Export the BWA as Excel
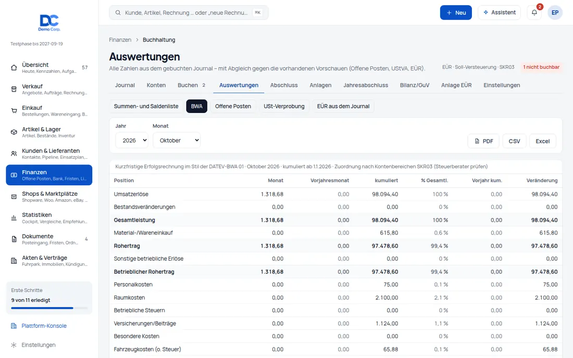The height and width of the screenshot is (358, 573). tap(542, 141)
